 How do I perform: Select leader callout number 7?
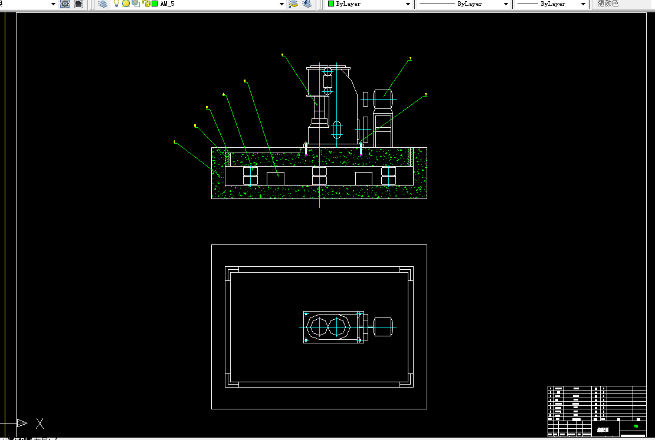click(x=410, y=59)
